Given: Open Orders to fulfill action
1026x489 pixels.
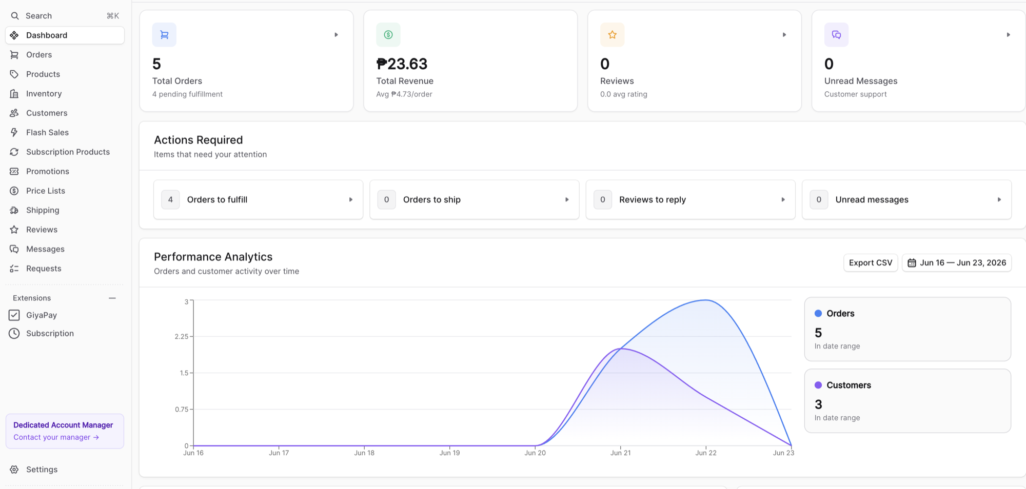Looking at the screenshot, I should tap(258, 200).
